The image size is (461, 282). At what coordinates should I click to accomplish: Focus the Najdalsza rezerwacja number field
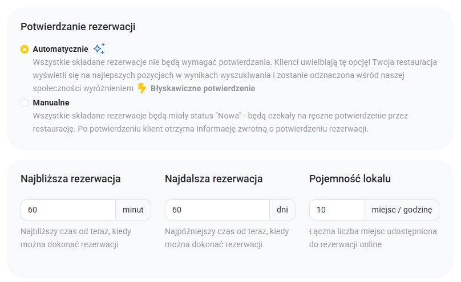tap(217, 210)
